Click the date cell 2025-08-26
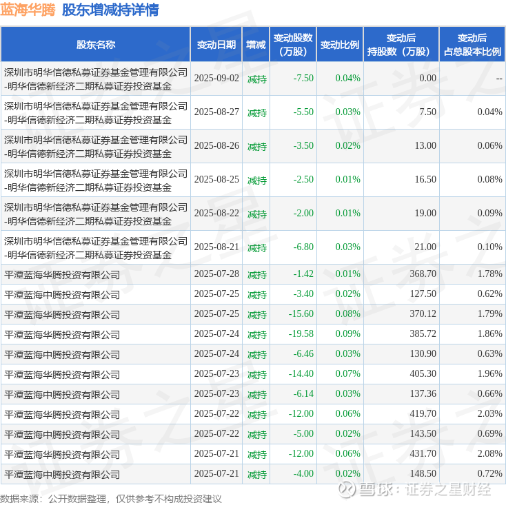 216,146
